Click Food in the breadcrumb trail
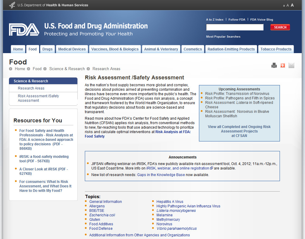 pos(37,69)
